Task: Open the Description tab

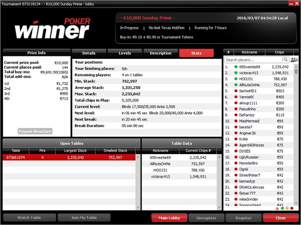Action: pyautogui.click(x=160, y=53)
